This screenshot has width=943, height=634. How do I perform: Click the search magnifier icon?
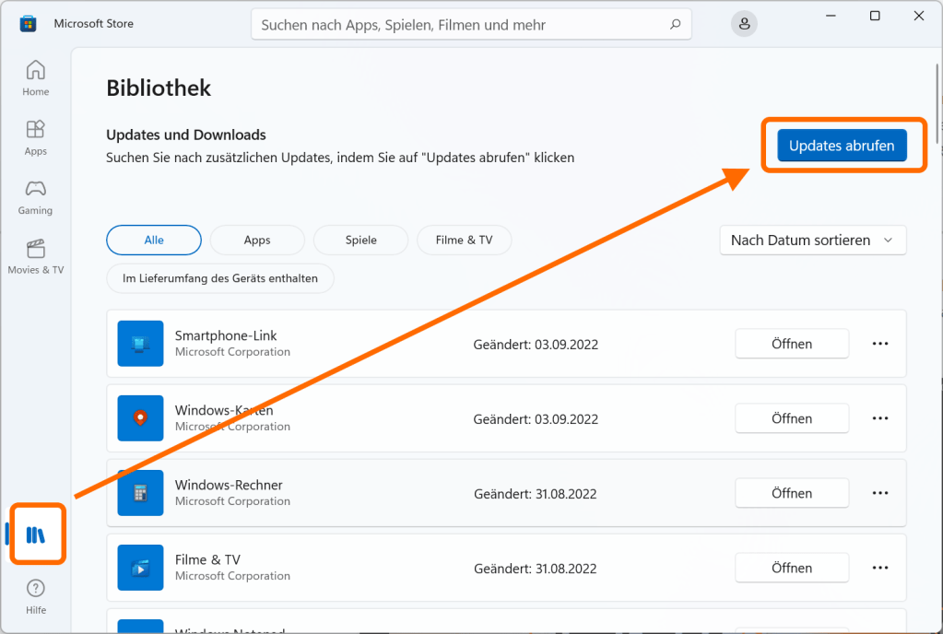coord(676,25)
